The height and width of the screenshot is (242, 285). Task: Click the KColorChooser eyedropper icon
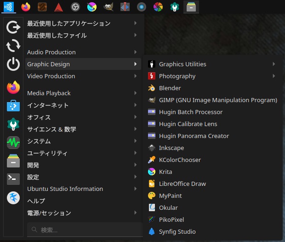point(152,160)
